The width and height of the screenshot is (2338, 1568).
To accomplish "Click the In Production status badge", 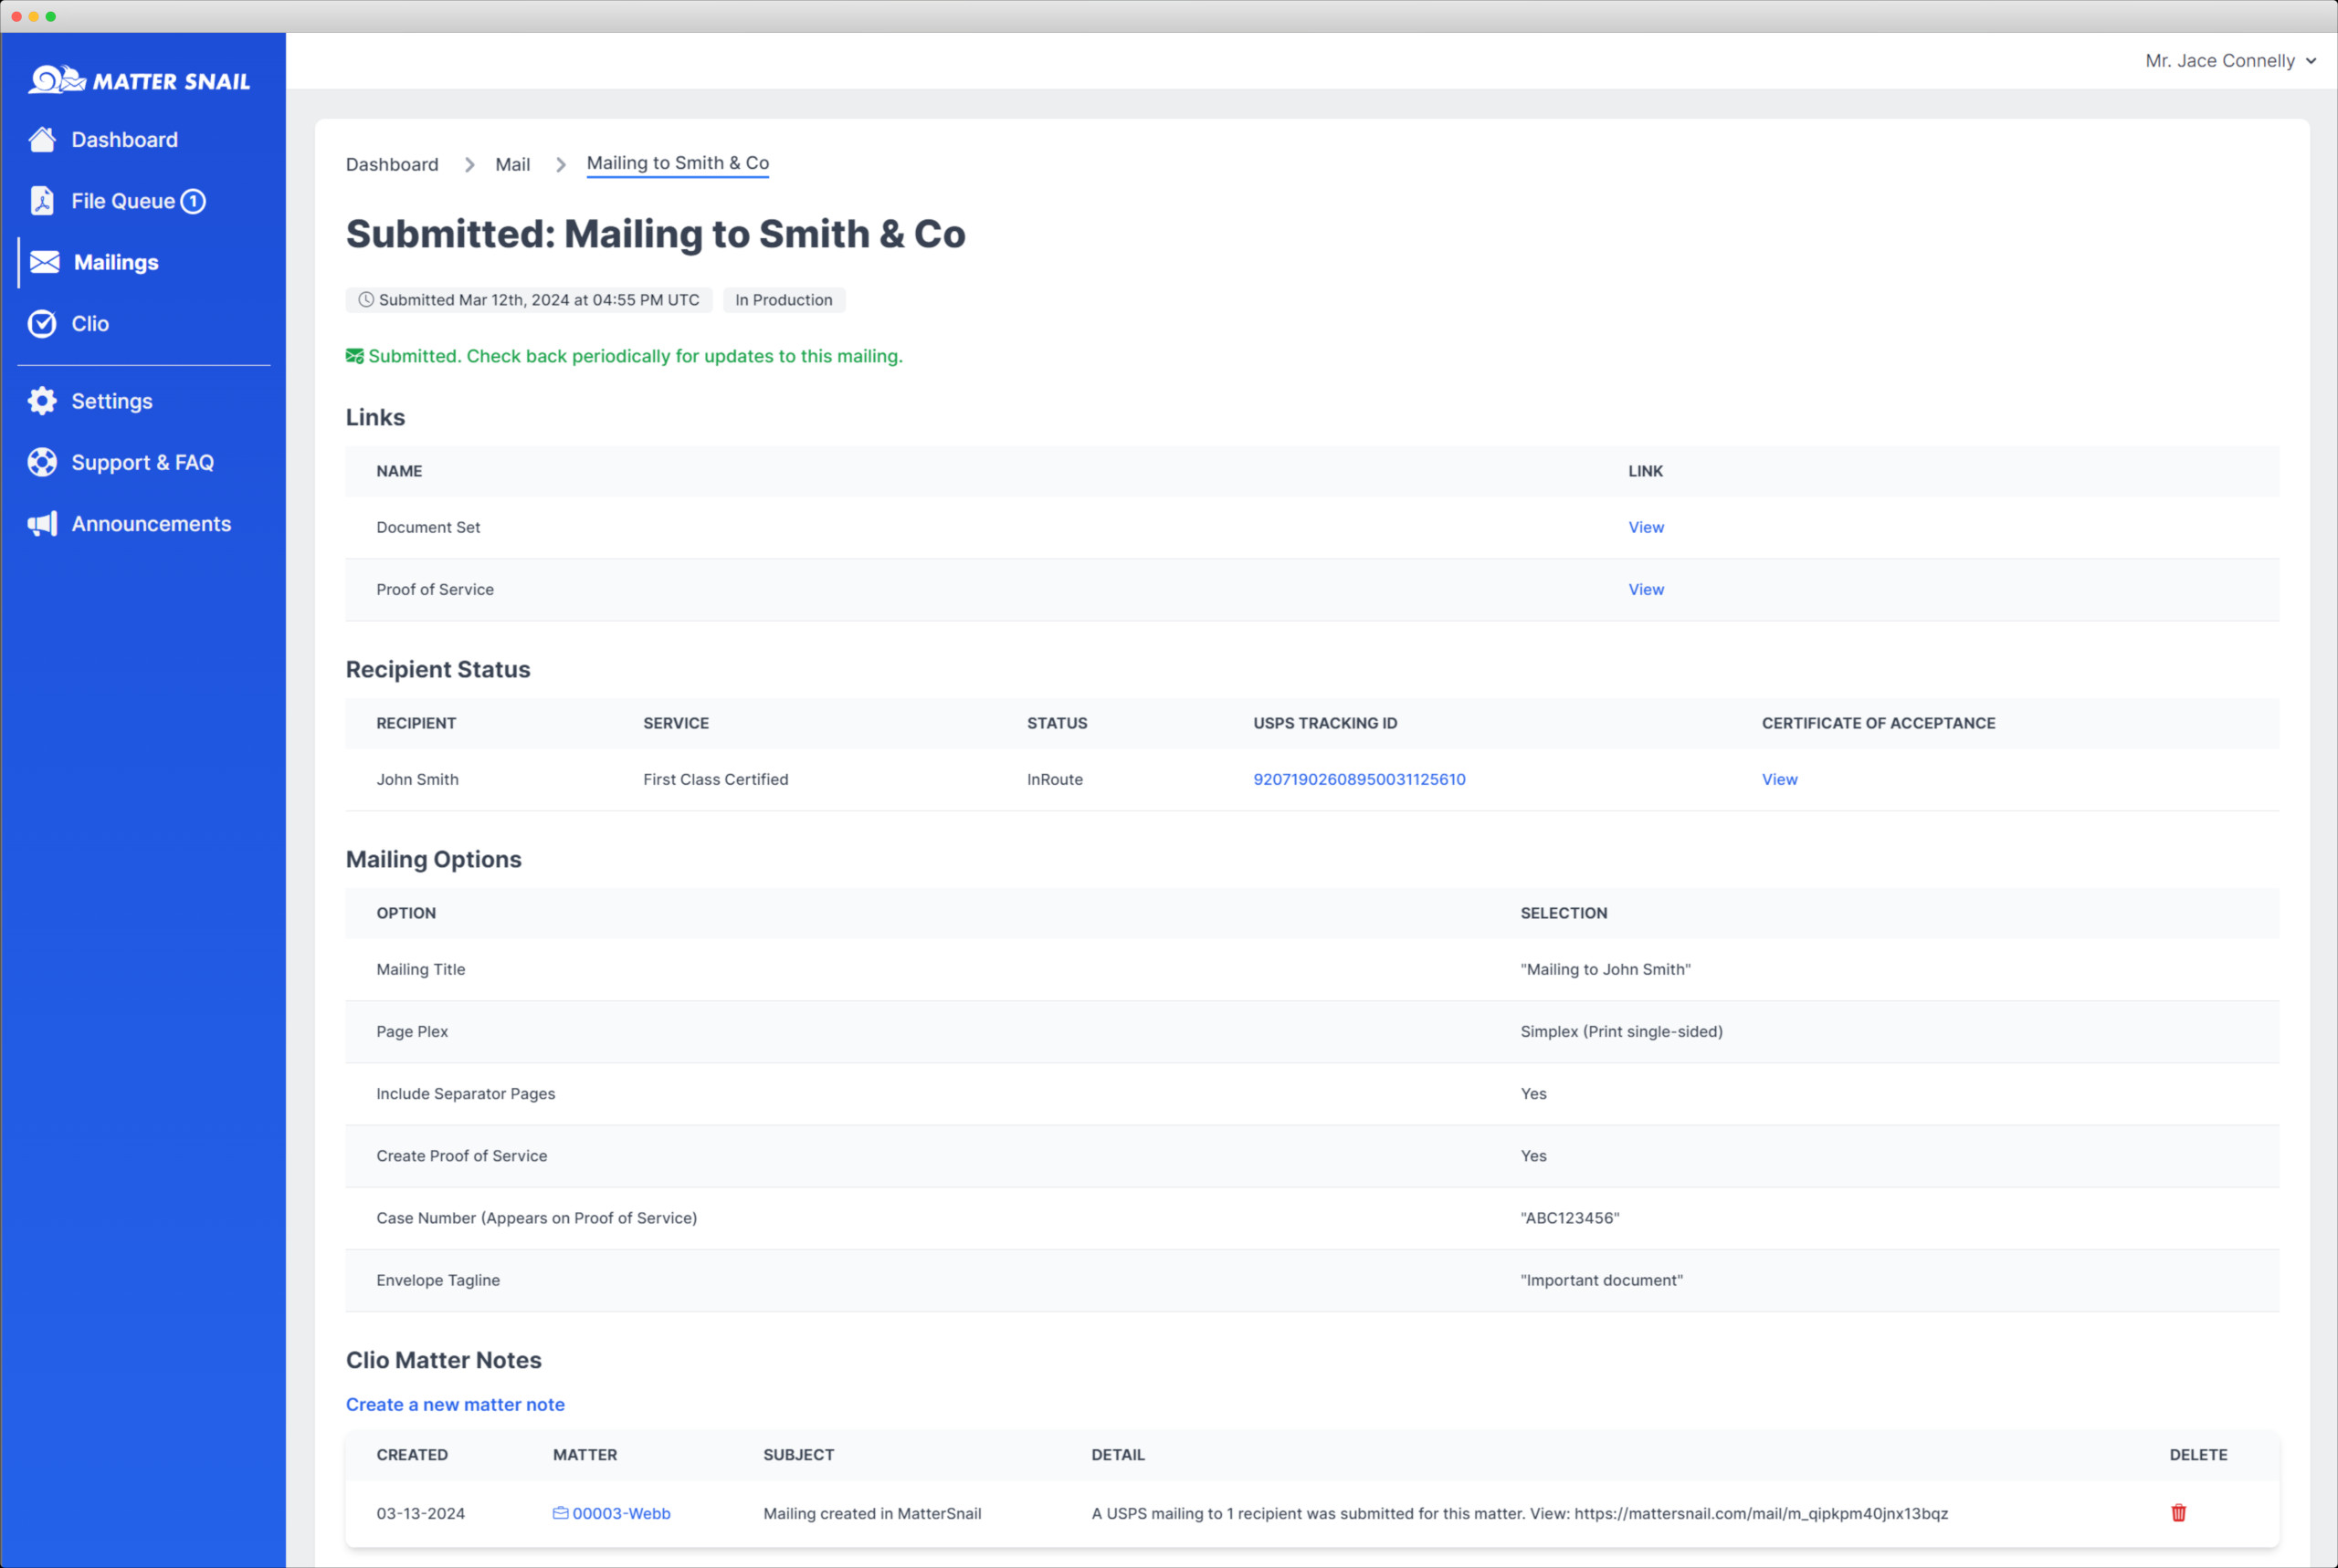I will coord(784,300).
